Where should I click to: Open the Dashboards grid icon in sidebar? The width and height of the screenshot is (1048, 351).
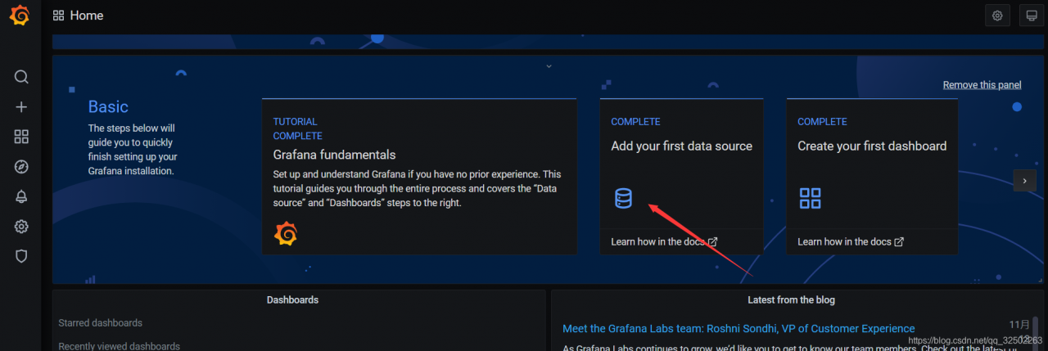point(21,137)
